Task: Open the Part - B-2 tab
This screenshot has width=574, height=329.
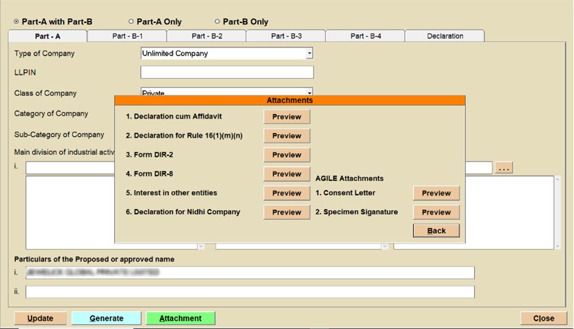Action: tap(207, 36)
